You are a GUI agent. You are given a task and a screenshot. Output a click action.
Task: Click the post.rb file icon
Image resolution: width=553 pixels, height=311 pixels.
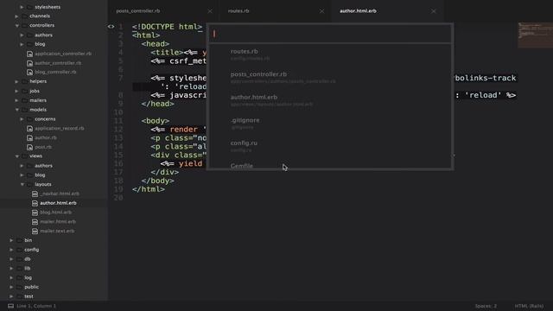click(29, 147)
